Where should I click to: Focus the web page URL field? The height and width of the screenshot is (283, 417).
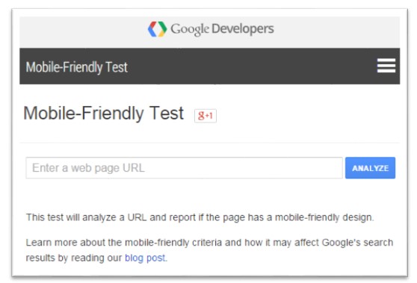[x=184, y=168]
